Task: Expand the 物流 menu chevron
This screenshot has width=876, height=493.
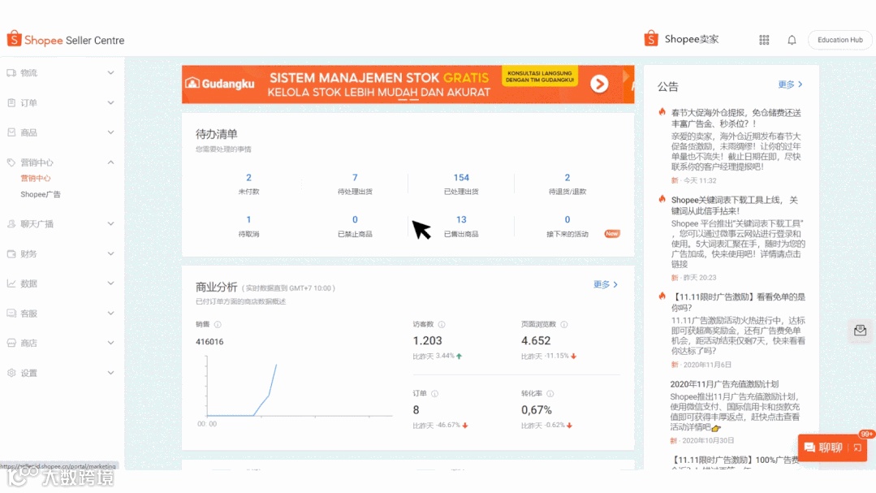Action: [110, 72]
